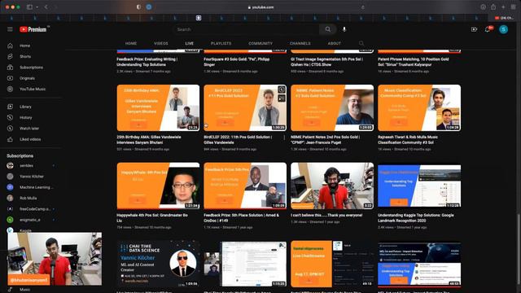Open Feedback Prize 5th Place thumbnail

coord(245,186)
